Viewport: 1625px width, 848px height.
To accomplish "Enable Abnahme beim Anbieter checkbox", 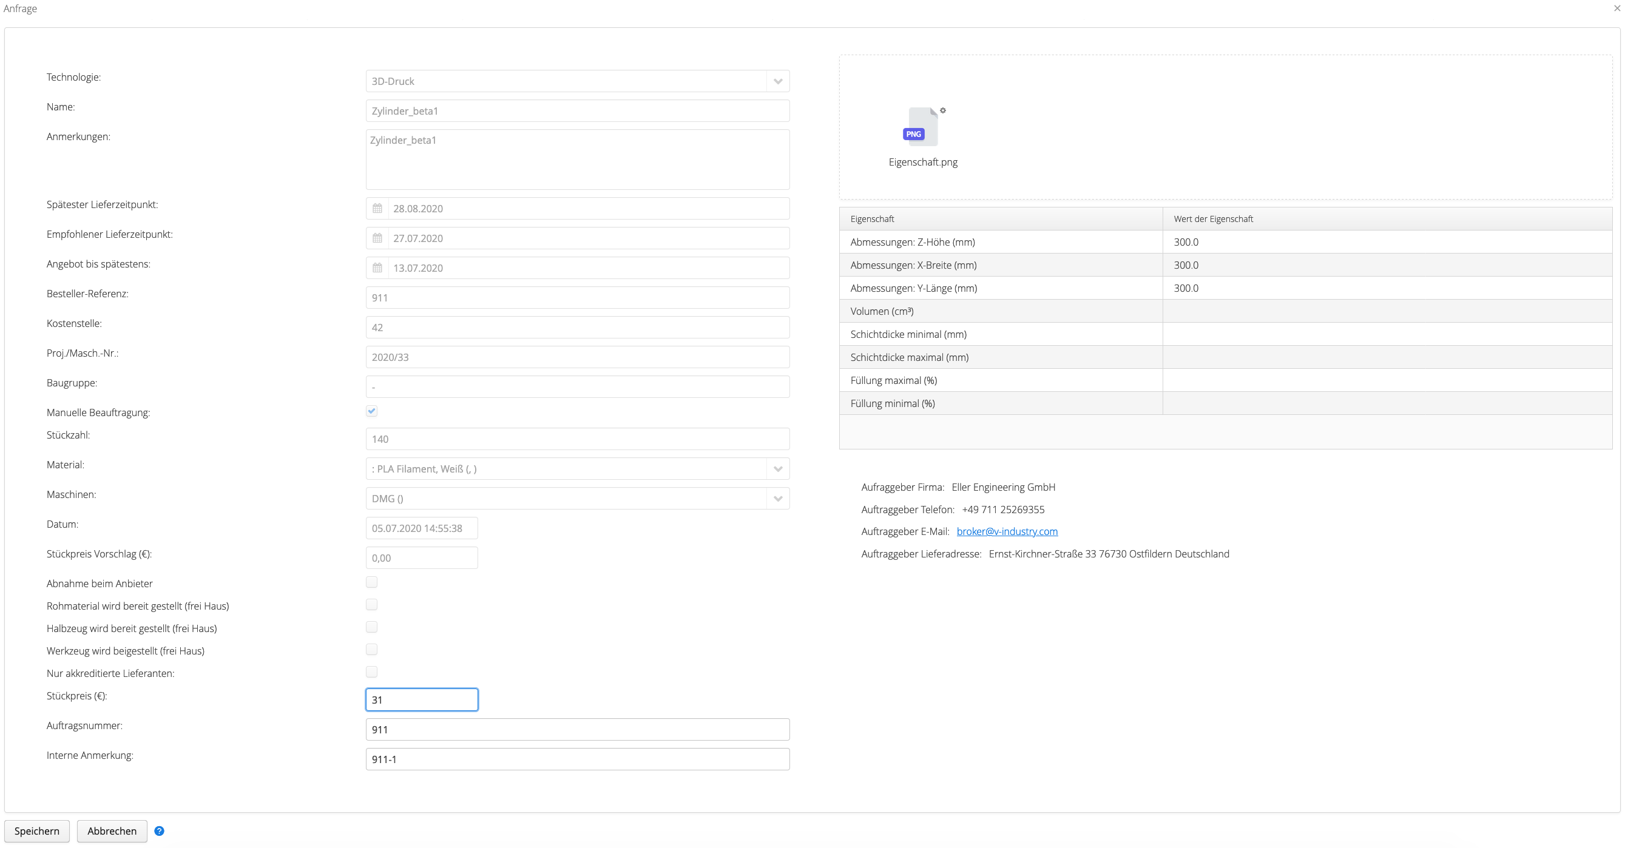I will (371, 582).
